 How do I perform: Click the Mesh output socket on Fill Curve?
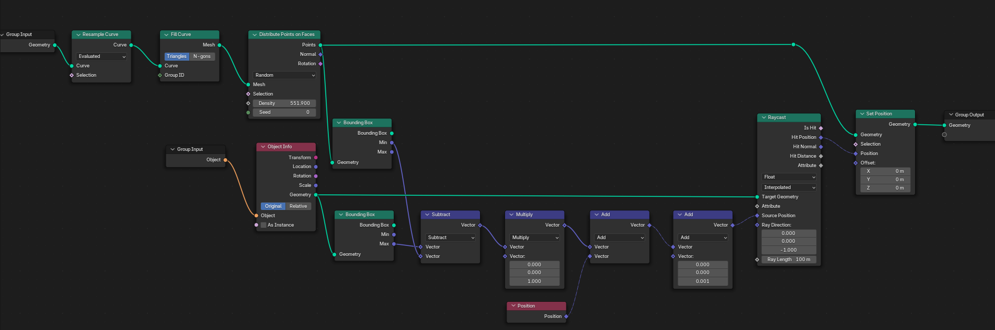(x=220, y=45)
